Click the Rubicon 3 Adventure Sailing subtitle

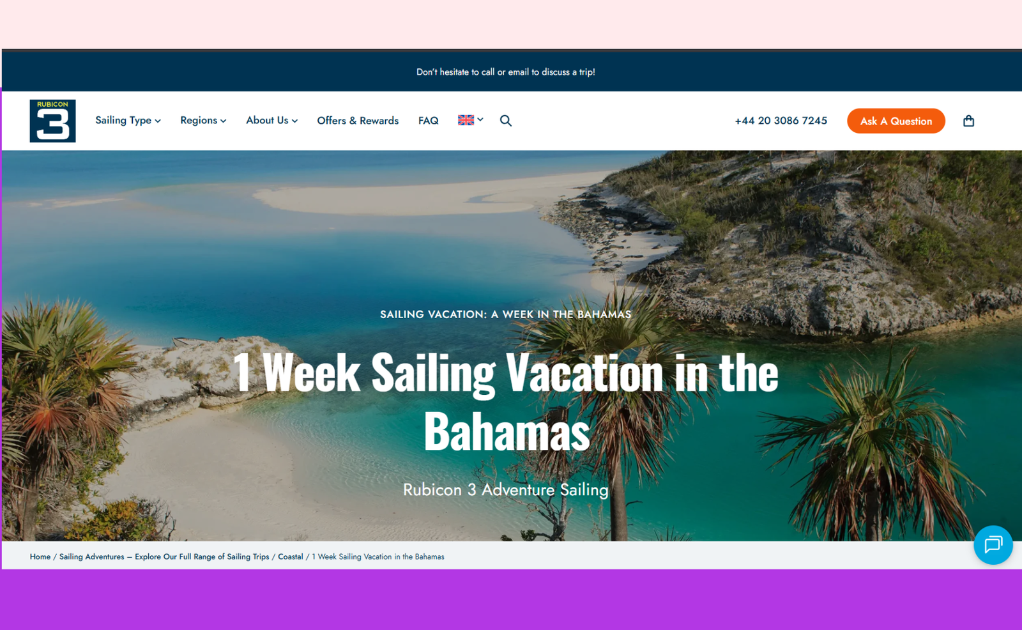pos(506,490)
